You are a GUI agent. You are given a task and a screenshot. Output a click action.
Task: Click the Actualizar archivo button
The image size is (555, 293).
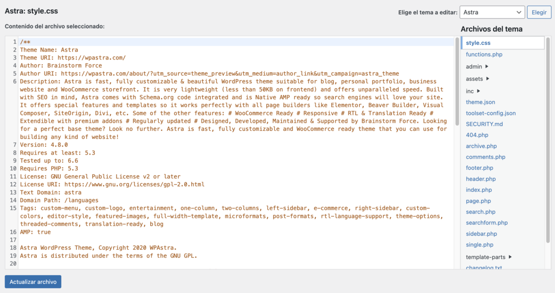[x=33, y=282]
